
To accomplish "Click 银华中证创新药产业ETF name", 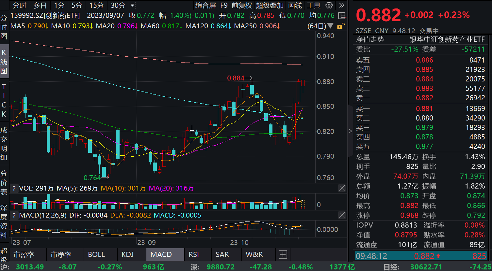I will tap(447, 39).
